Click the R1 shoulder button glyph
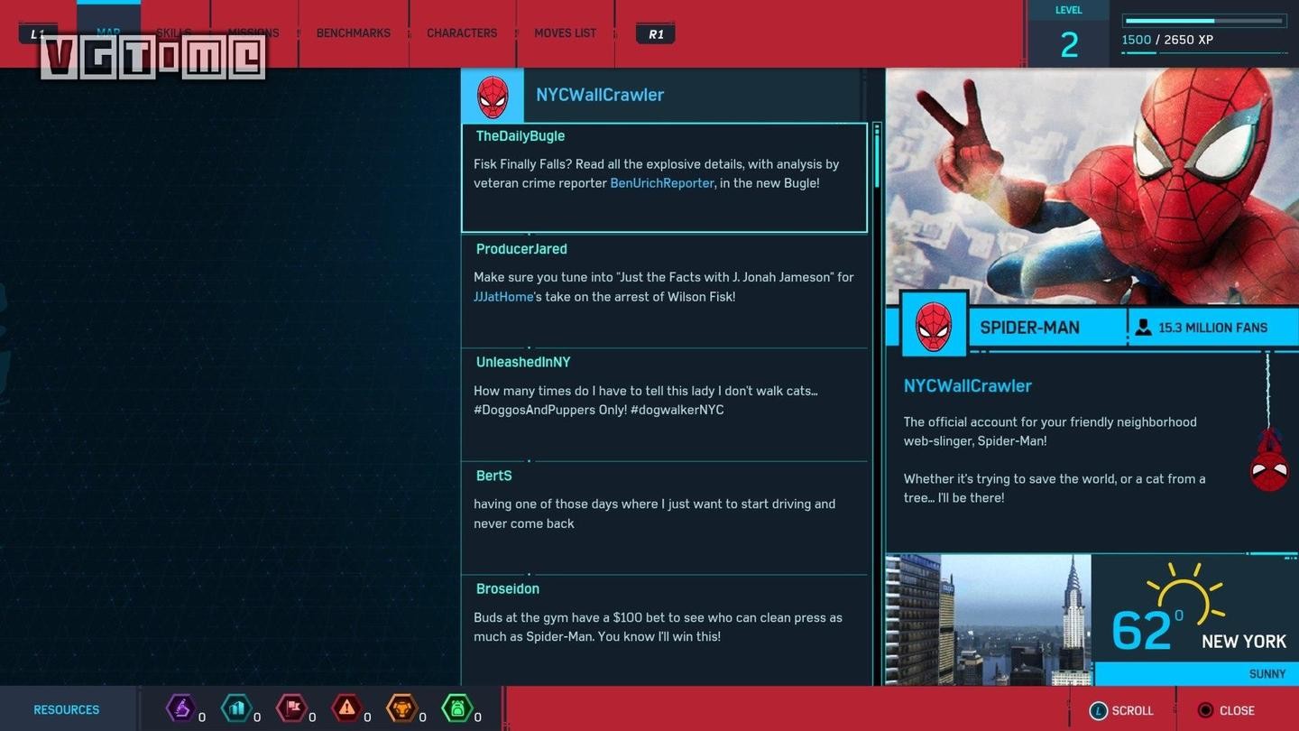 click(x=656, y=34)
